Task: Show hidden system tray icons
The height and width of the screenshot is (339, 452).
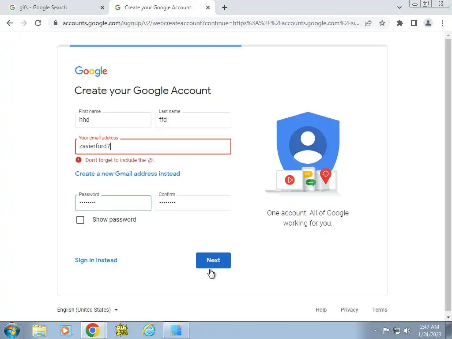Action: pyautogui.click(x=375, y=331)
